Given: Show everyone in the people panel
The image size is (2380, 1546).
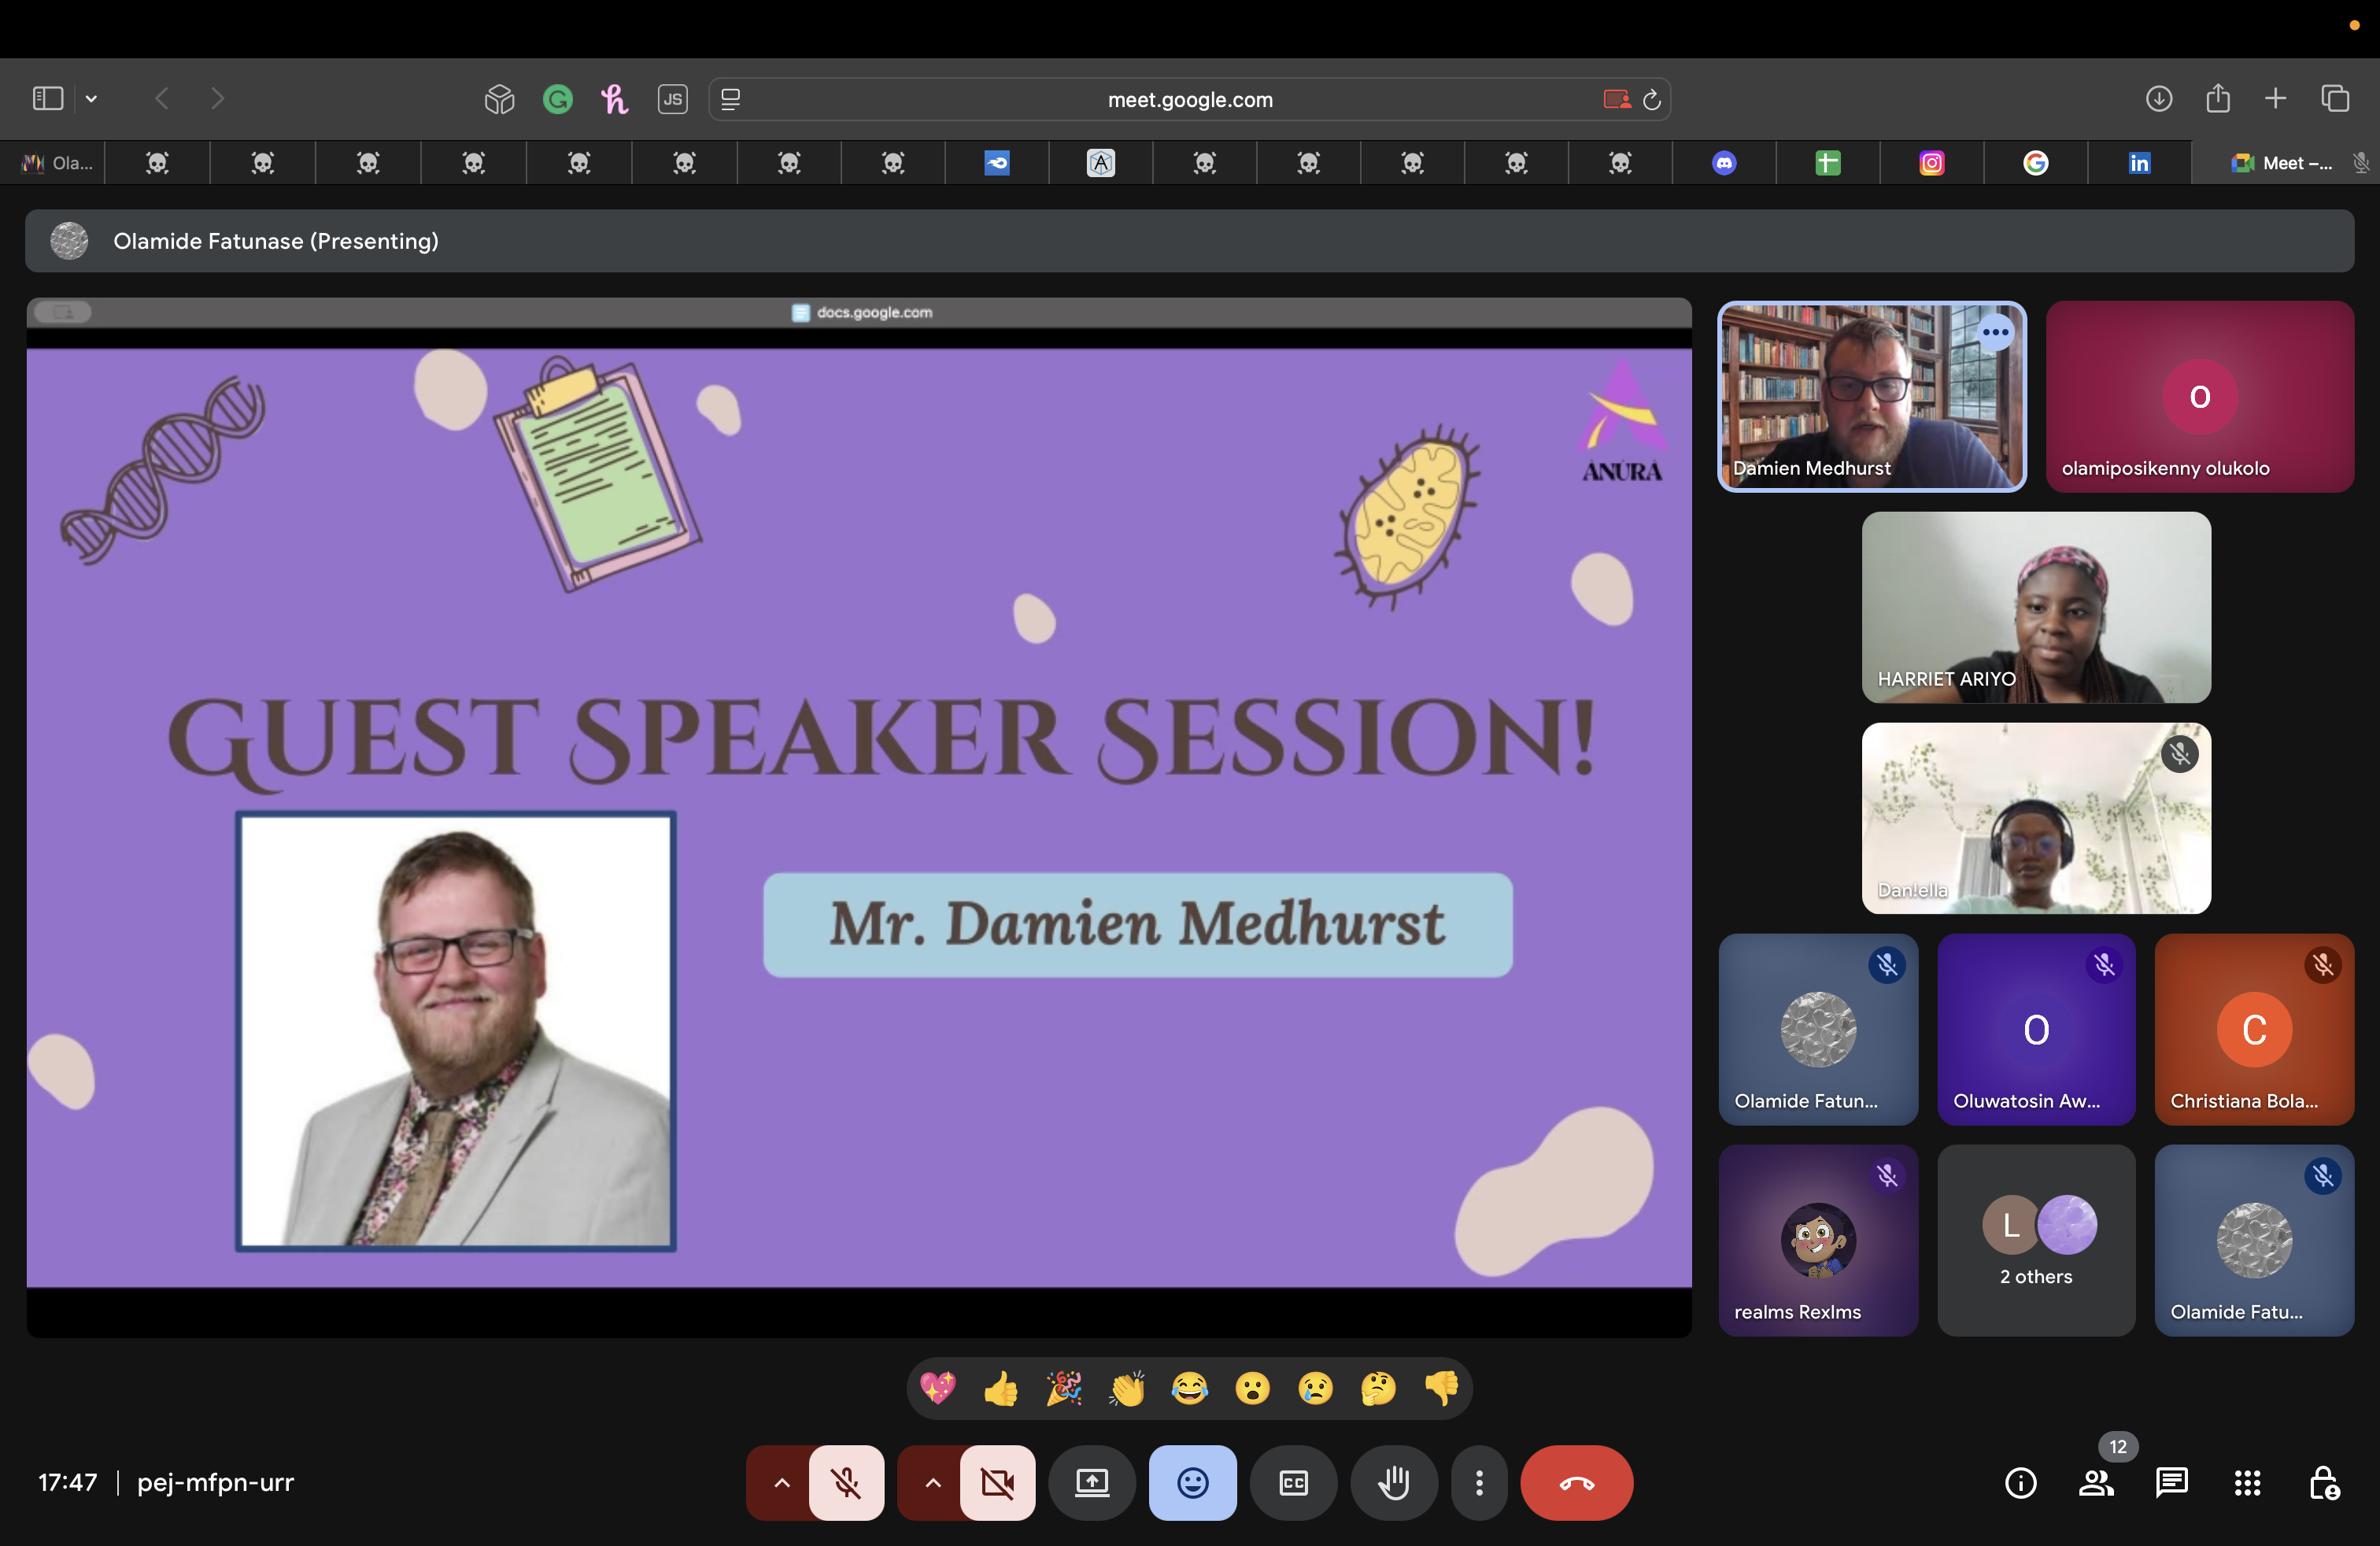Looking at the screenshot, I should click(x=2096, y=1482).
